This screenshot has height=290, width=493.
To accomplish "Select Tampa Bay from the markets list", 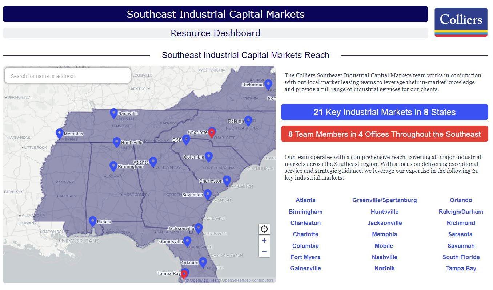I will click(461, 268).
